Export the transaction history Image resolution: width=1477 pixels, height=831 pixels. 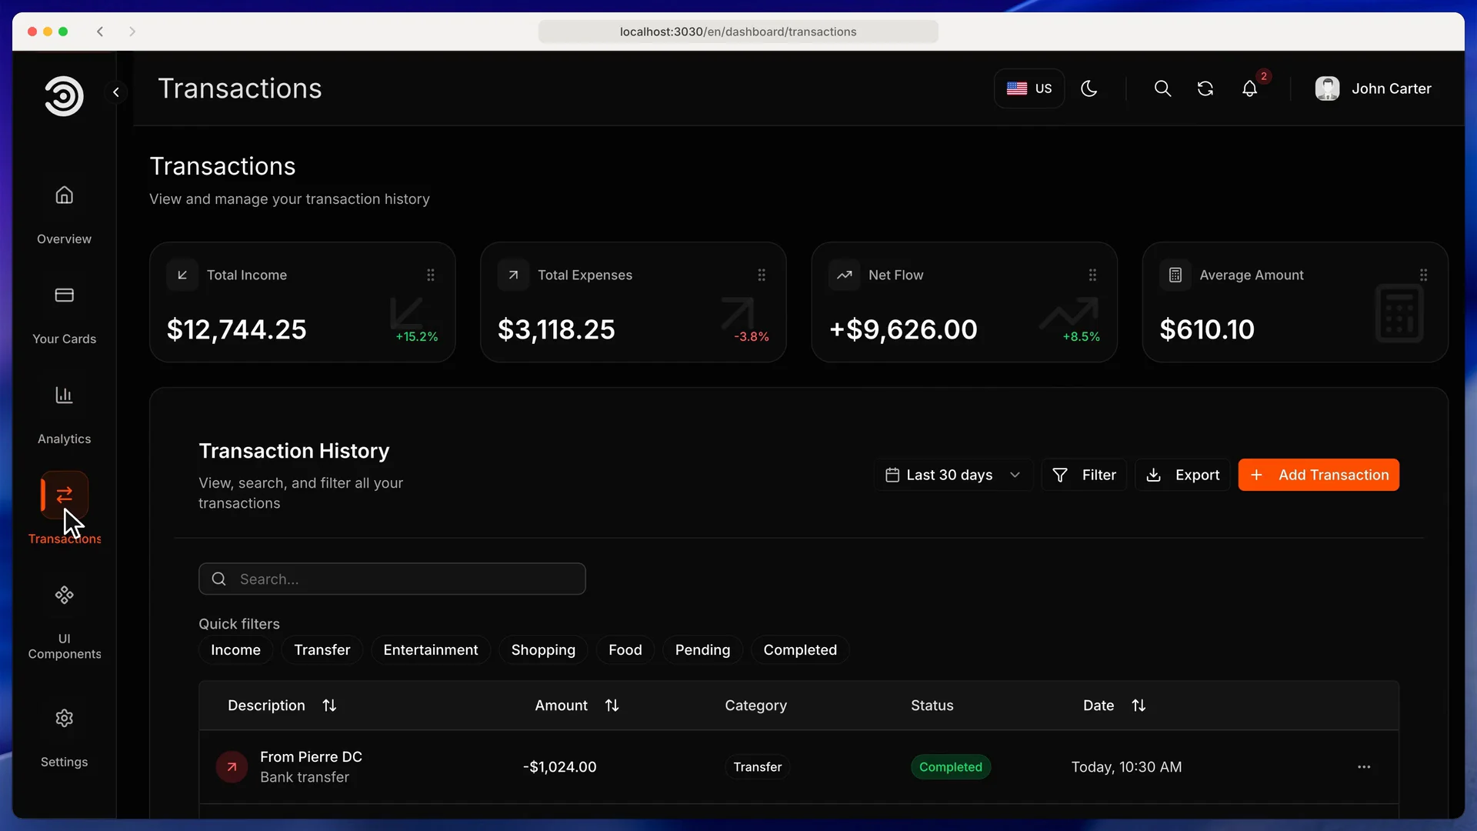point(1182,475)
